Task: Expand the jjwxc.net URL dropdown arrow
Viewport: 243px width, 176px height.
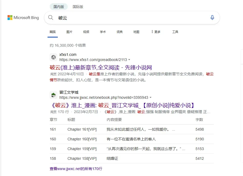Action: 150,97
